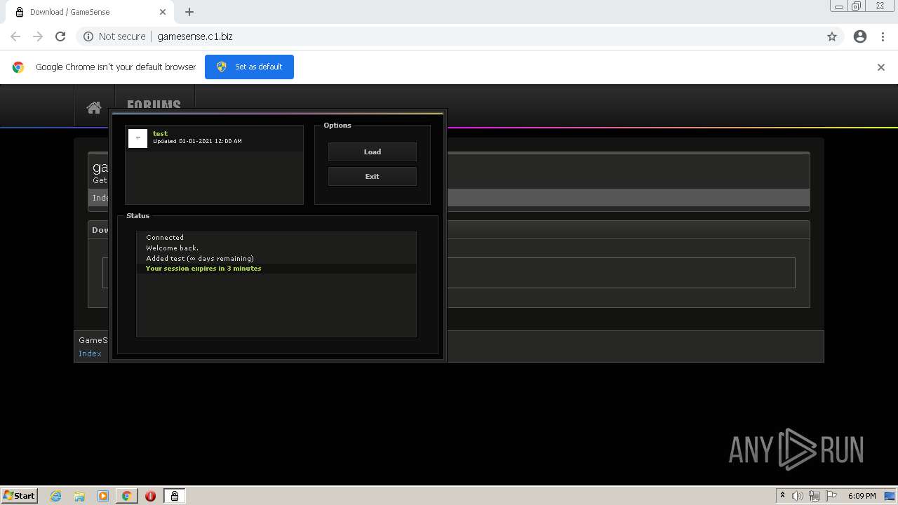Open the Chrome three-dot menu
The image size is (898, 505).
[883, 36]
